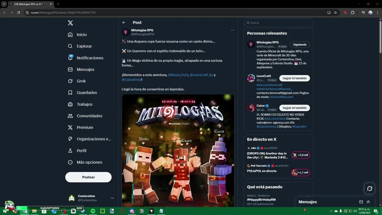This screenshot has height=215, width=382.
Task: Click Calce avatar in Personas relevantes
Action: tap(251, 107)
